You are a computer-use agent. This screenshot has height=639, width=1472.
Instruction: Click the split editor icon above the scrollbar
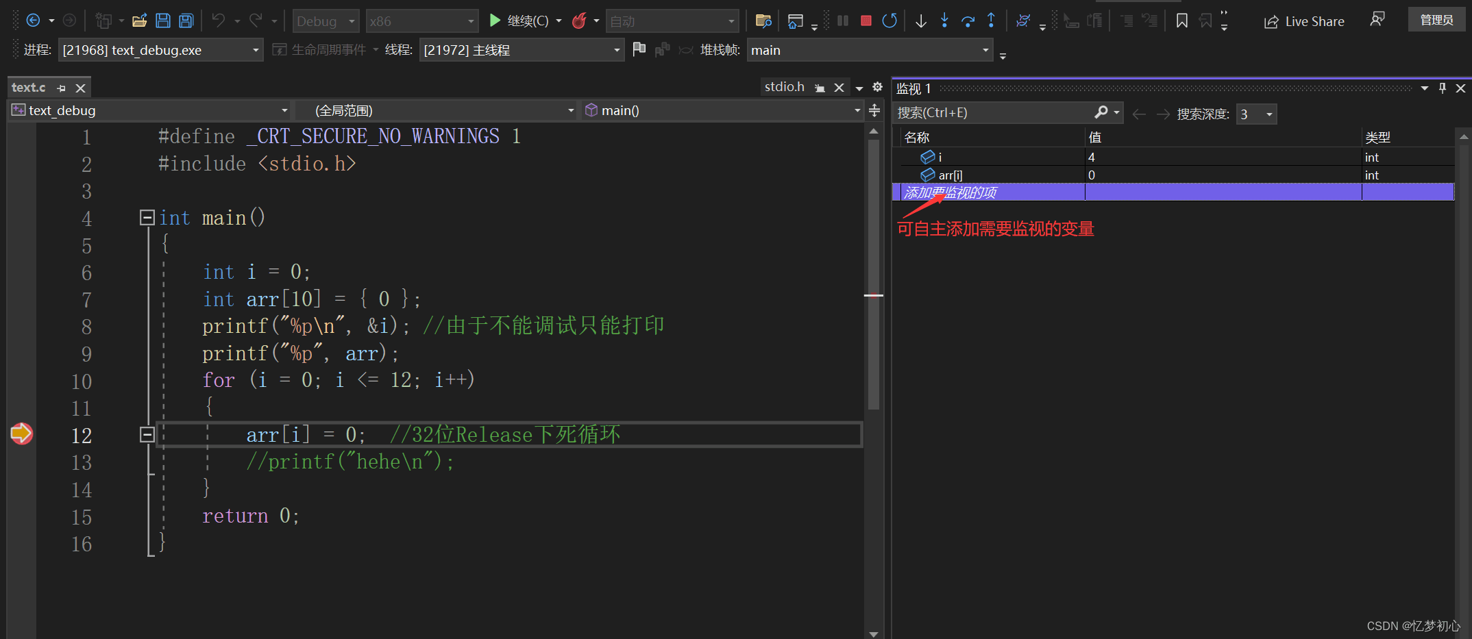(874, 110)
